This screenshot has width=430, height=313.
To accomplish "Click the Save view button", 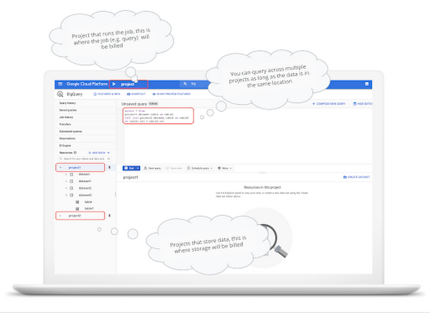I will 174,168.
